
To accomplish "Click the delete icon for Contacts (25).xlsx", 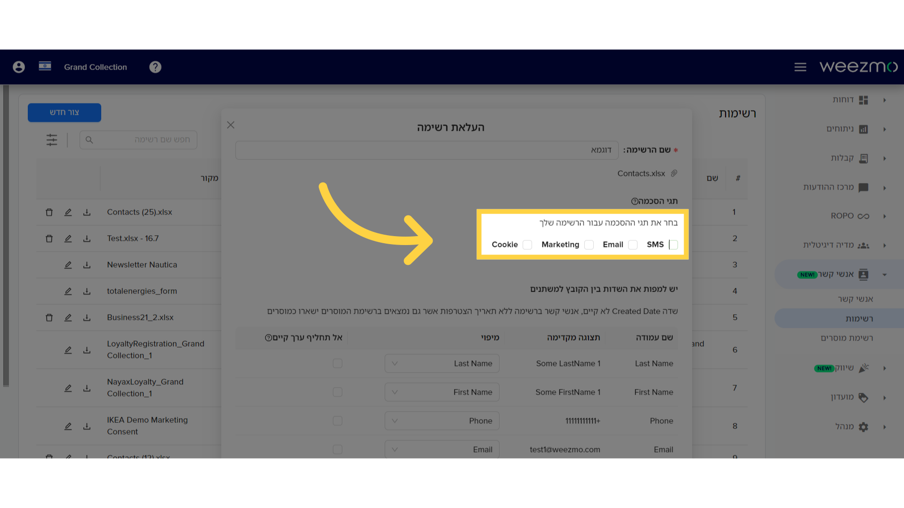I will tap(49, 212).
